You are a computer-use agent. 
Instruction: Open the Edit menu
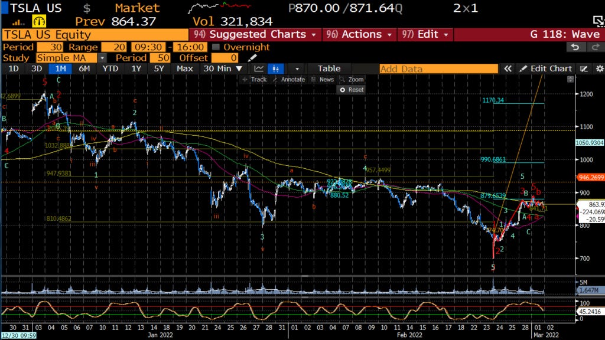425,34
